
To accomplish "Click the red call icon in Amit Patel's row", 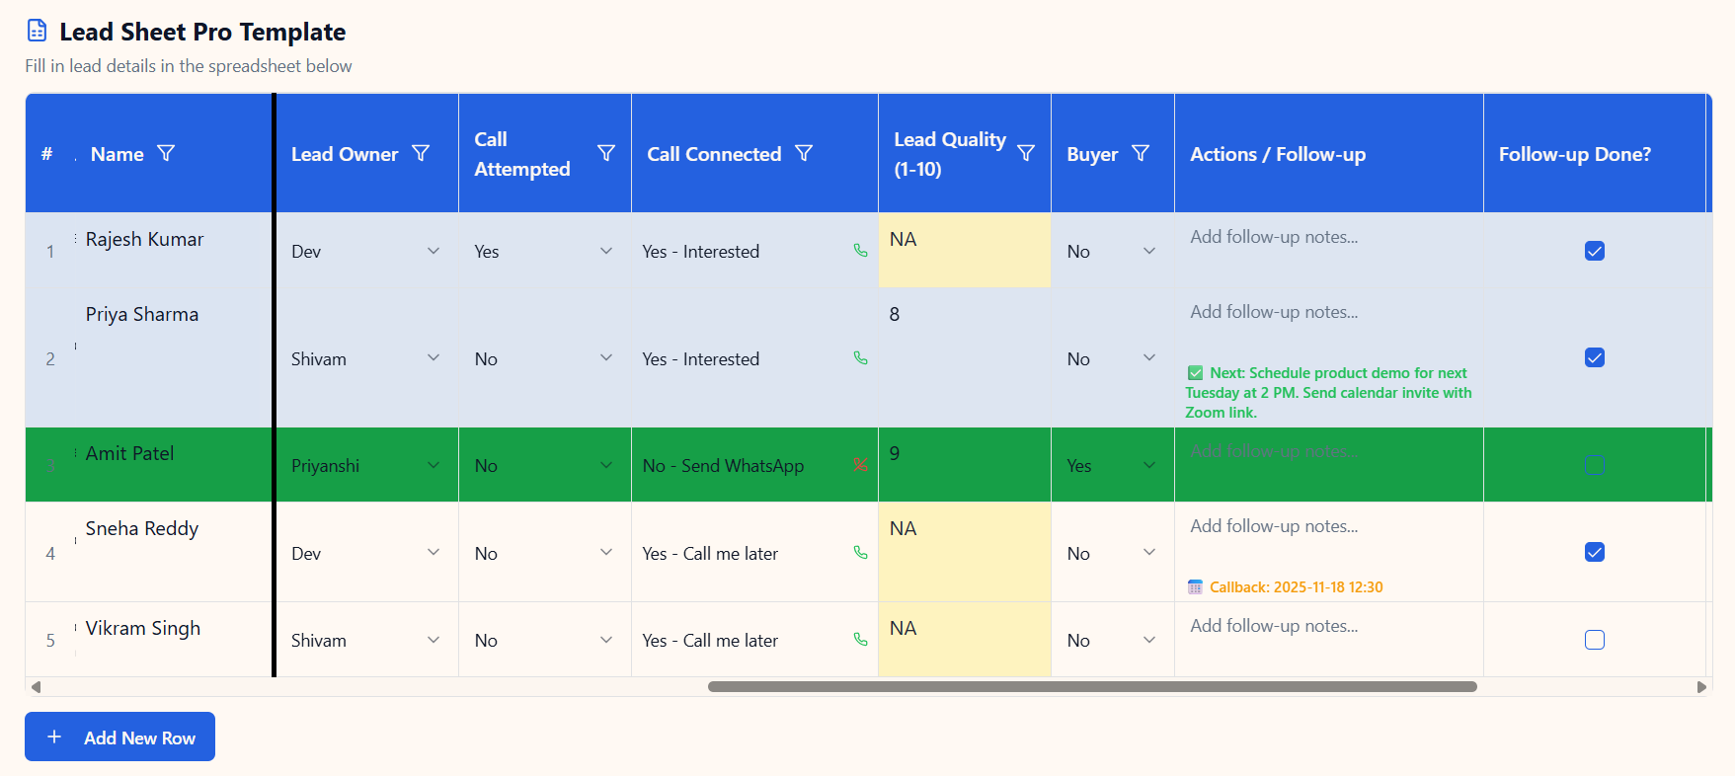I will [x=860, y=465].
